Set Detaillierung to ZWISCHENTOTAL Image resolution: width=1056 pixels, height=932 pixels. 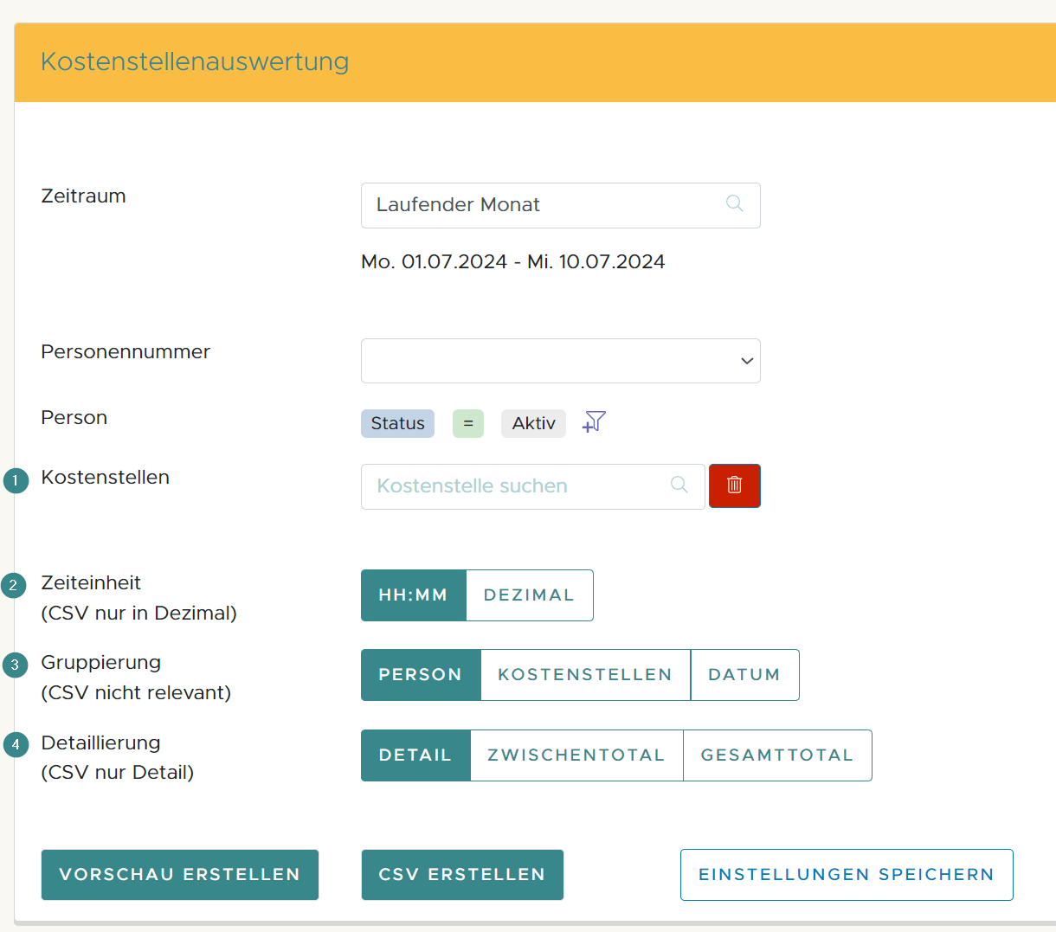576,755
